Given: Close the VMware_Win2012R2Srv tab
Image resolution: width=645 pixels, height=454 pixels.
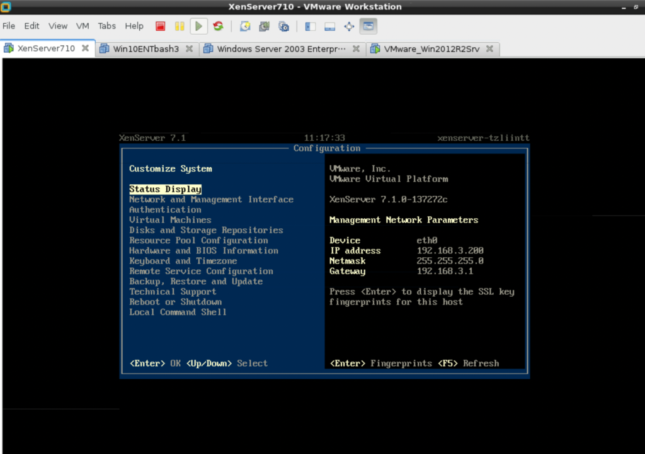Looking at the screenshot, I should click(x=489, y=48).
